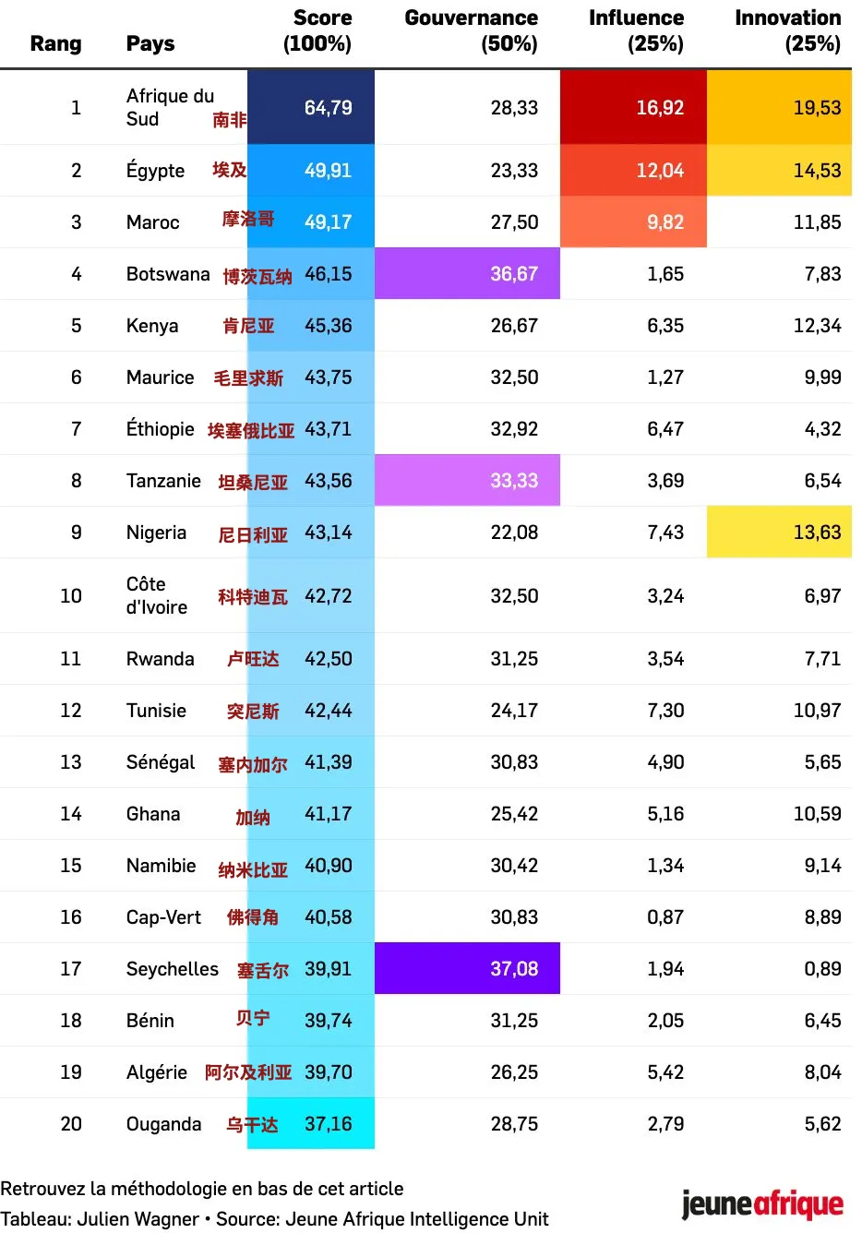Click the Rang column header
Viewport: 862px width, 1233px height.
tap(55, 43)
